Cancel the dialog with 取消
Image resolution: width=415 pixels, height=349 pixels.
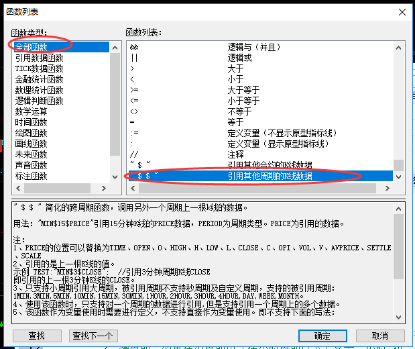point(379,336)
